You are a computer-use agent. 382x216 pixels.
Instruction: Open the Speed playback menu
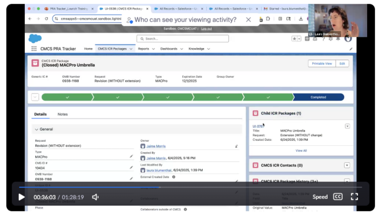pyautogui.click(x=320, y=197)
